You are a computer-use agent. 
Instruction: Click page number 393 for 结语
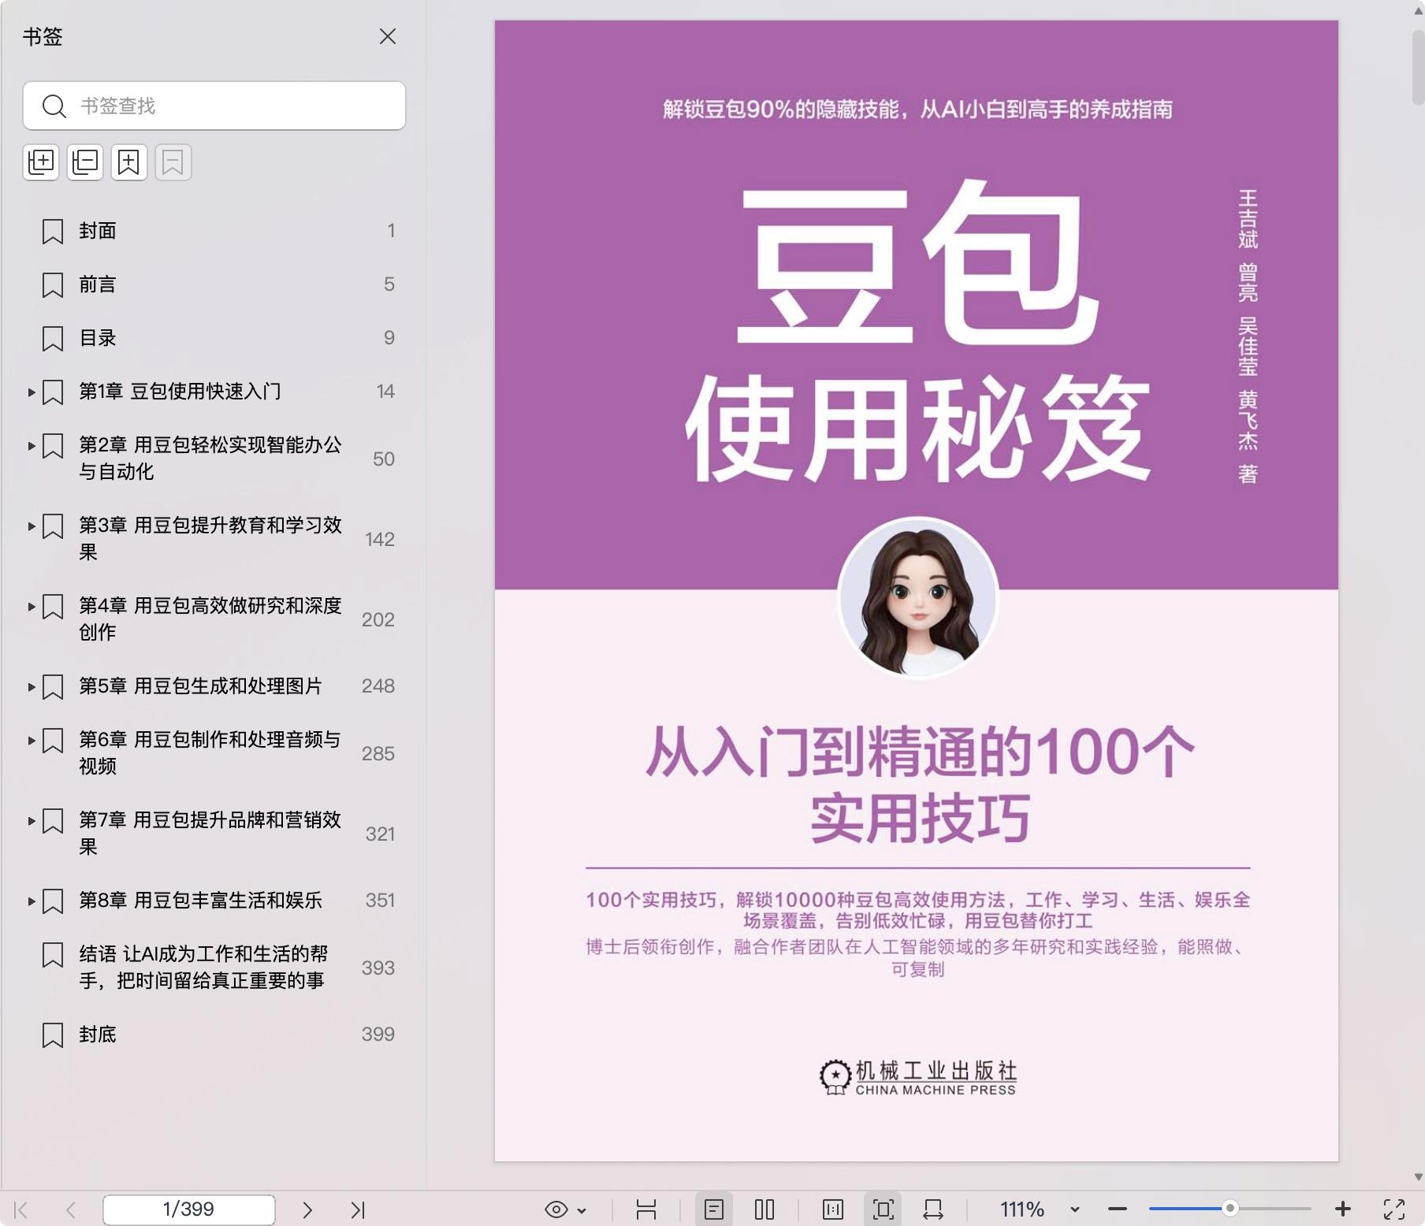pos(378,968)
